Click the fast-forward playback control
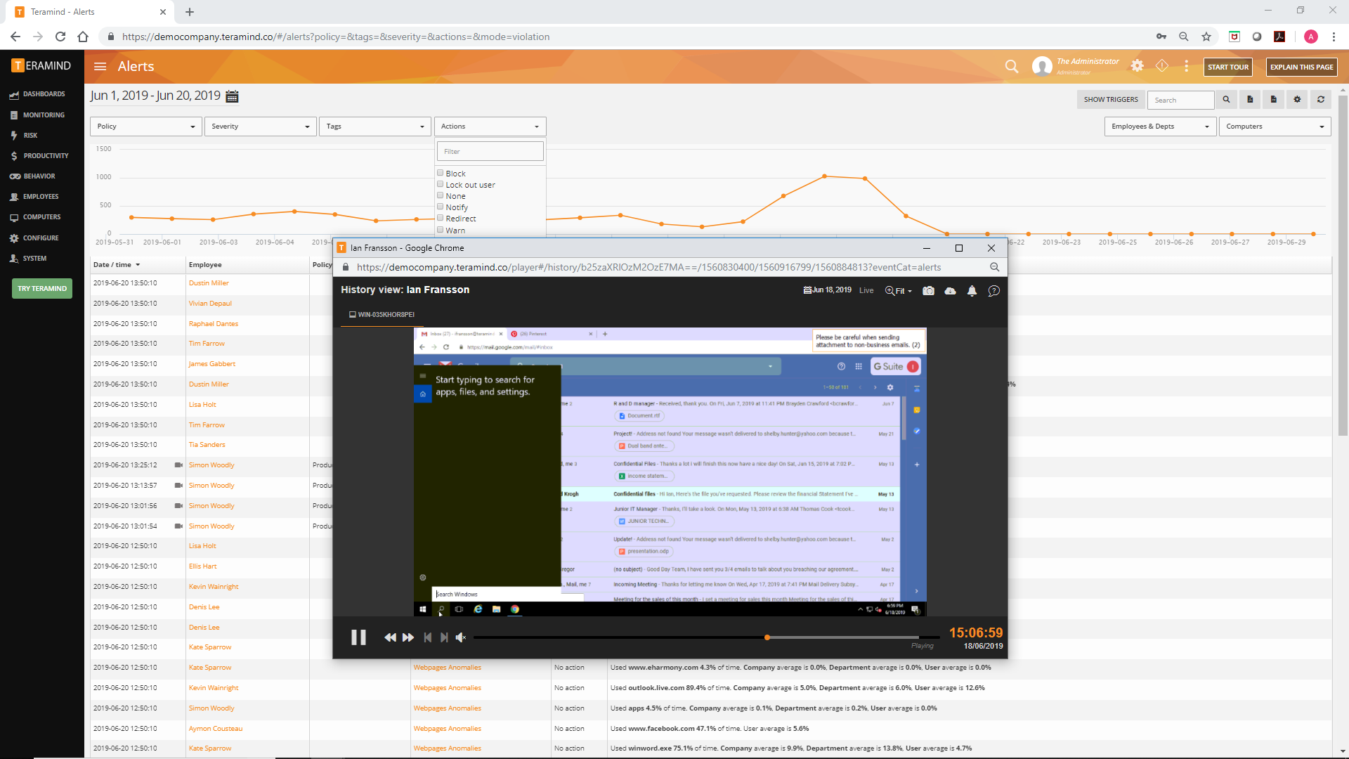 pos(408,637)
